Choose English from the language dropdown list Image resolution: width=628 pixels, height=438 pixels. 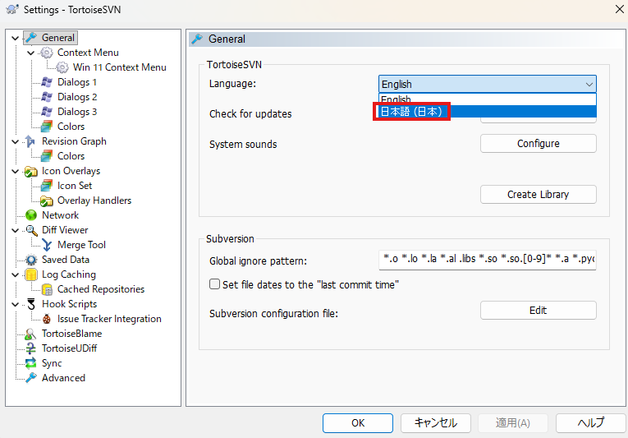pyautogui.click(x=488, y=99)
